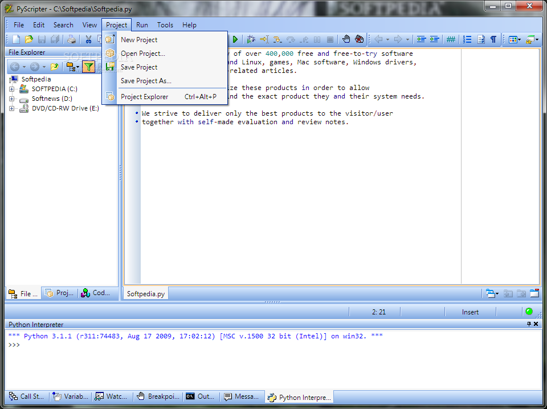
Task: Click the Comment out hash icon
Action: coord(451,39)
